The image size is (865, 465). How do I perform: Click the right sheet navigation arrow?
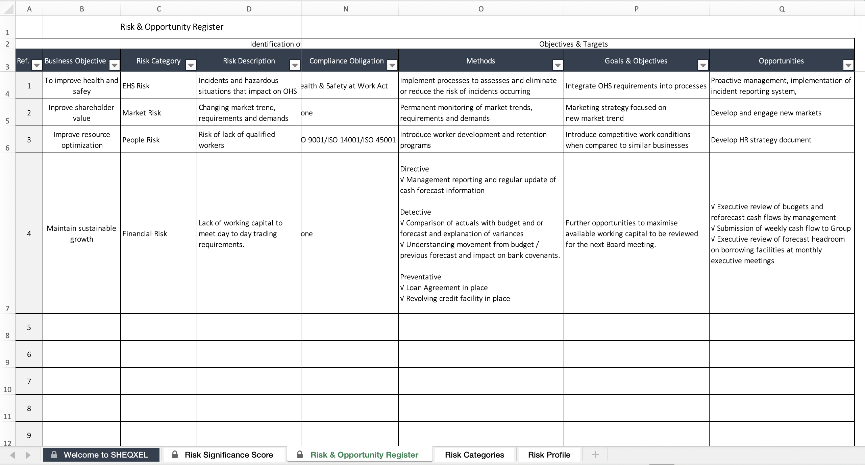28,455
